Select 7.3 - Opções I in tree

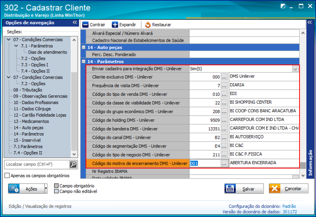click(34, 65)
